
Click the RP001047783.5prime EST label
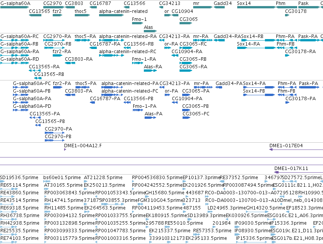tap(120, 231)
